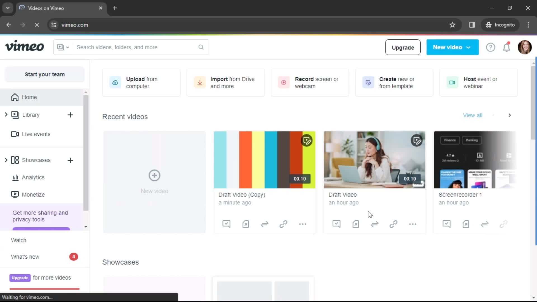
Task: Click the Upload from computer icon
Action: tap(115, 82)
